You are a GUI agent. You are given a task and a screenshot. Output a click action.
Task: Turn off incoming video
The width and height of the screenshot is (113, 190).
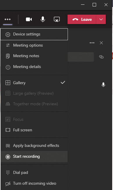(x=34, y=184)
